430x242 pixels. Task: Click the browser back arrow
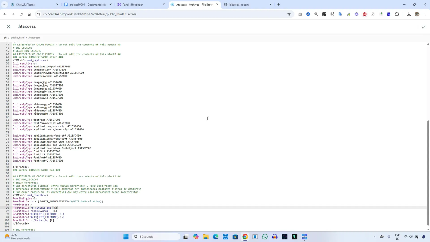[5, 14]
